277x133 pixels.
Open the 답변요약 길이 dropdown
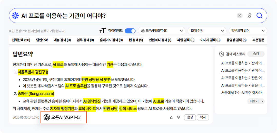pos(248,31)
